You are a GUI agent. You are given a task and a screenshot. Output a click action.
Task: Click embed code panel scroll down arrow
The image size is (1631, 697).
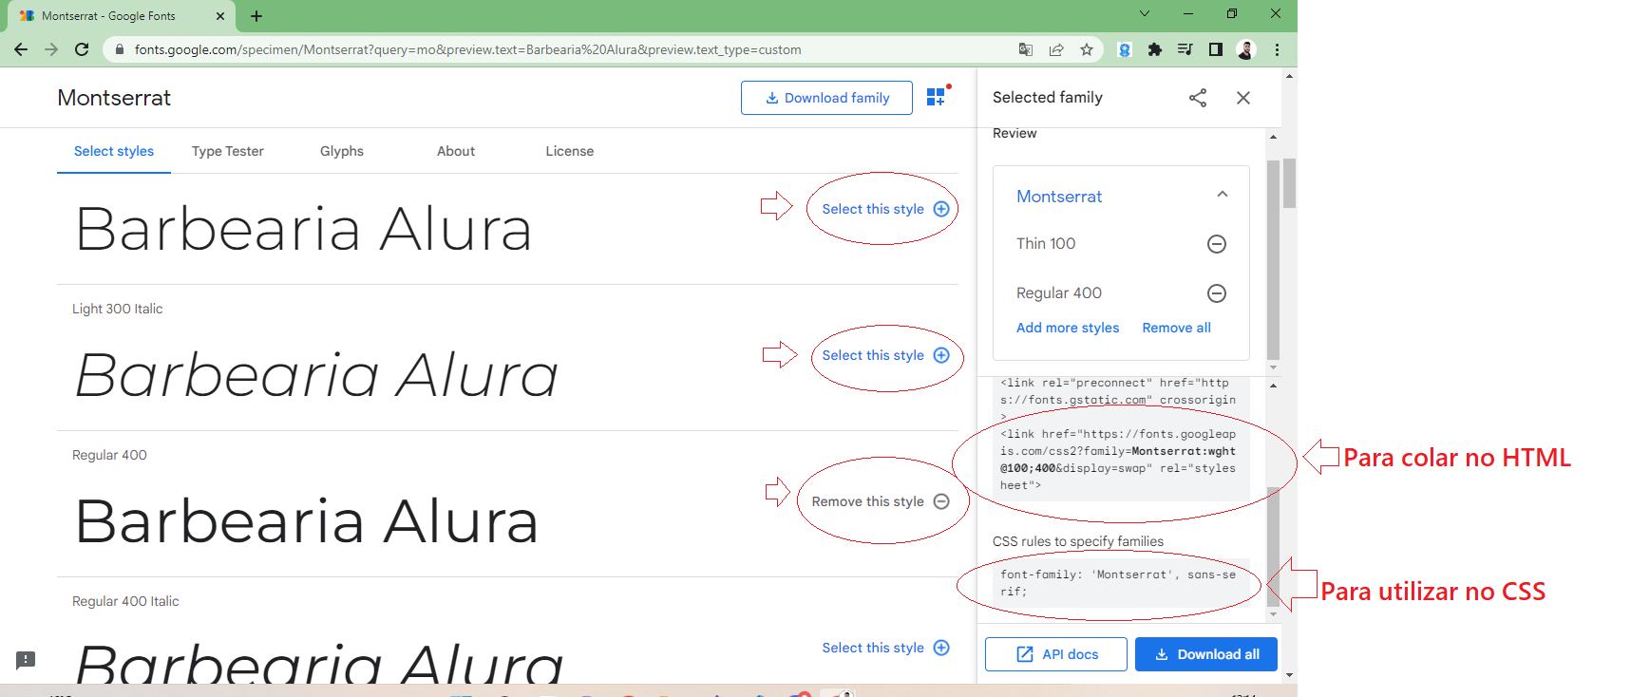(1273, 614)
